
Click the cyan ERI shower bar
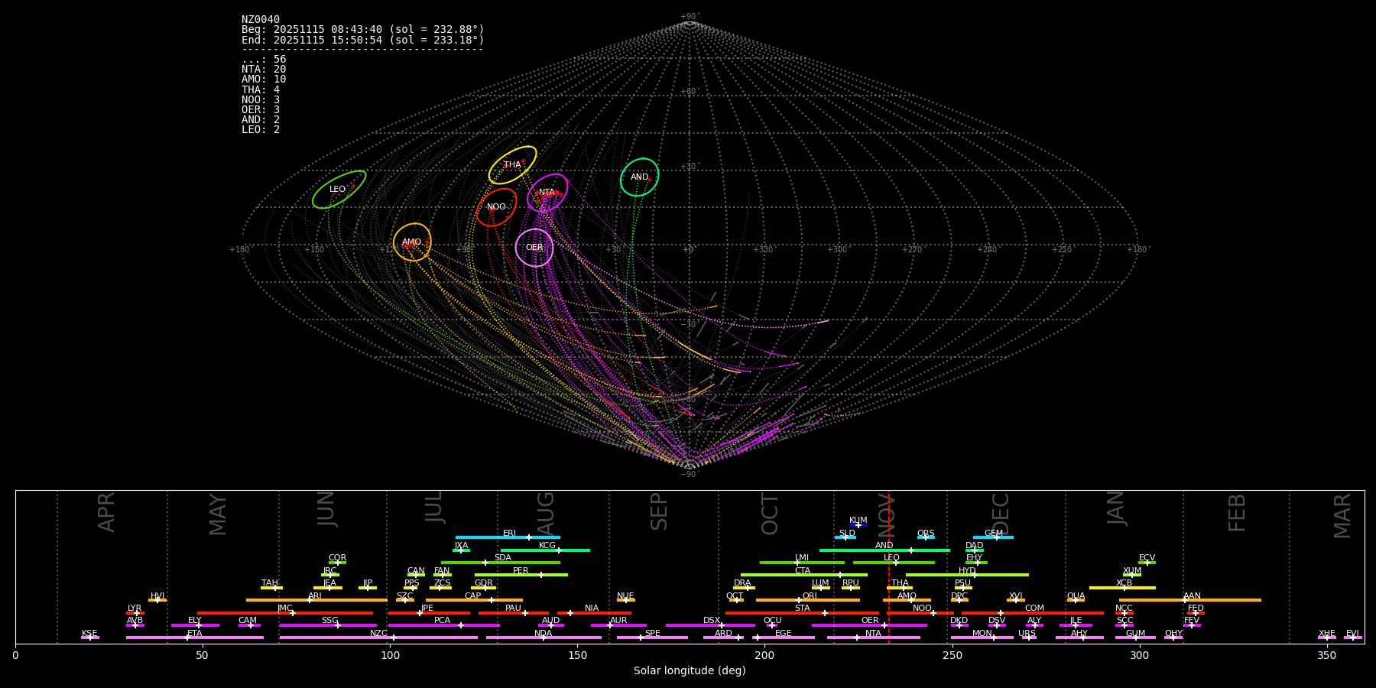[x=508, y=537]
